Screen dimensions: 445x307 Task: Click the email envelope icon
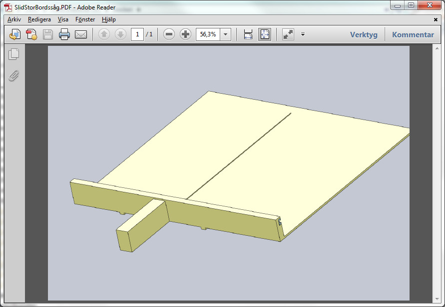coord(81,34)
